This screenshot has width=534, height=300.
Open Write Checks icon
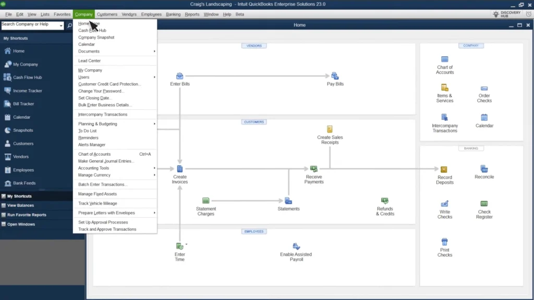click(x=444, y=204)
